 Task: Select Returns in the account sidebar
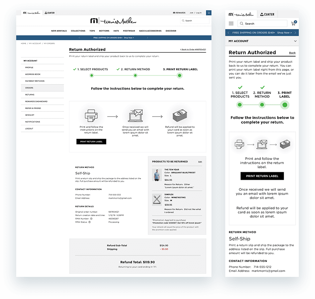tap(30, 95)
